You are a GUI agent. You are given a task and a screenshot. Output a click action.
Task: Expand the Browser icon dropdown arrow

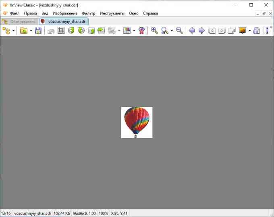coord(13,31)
